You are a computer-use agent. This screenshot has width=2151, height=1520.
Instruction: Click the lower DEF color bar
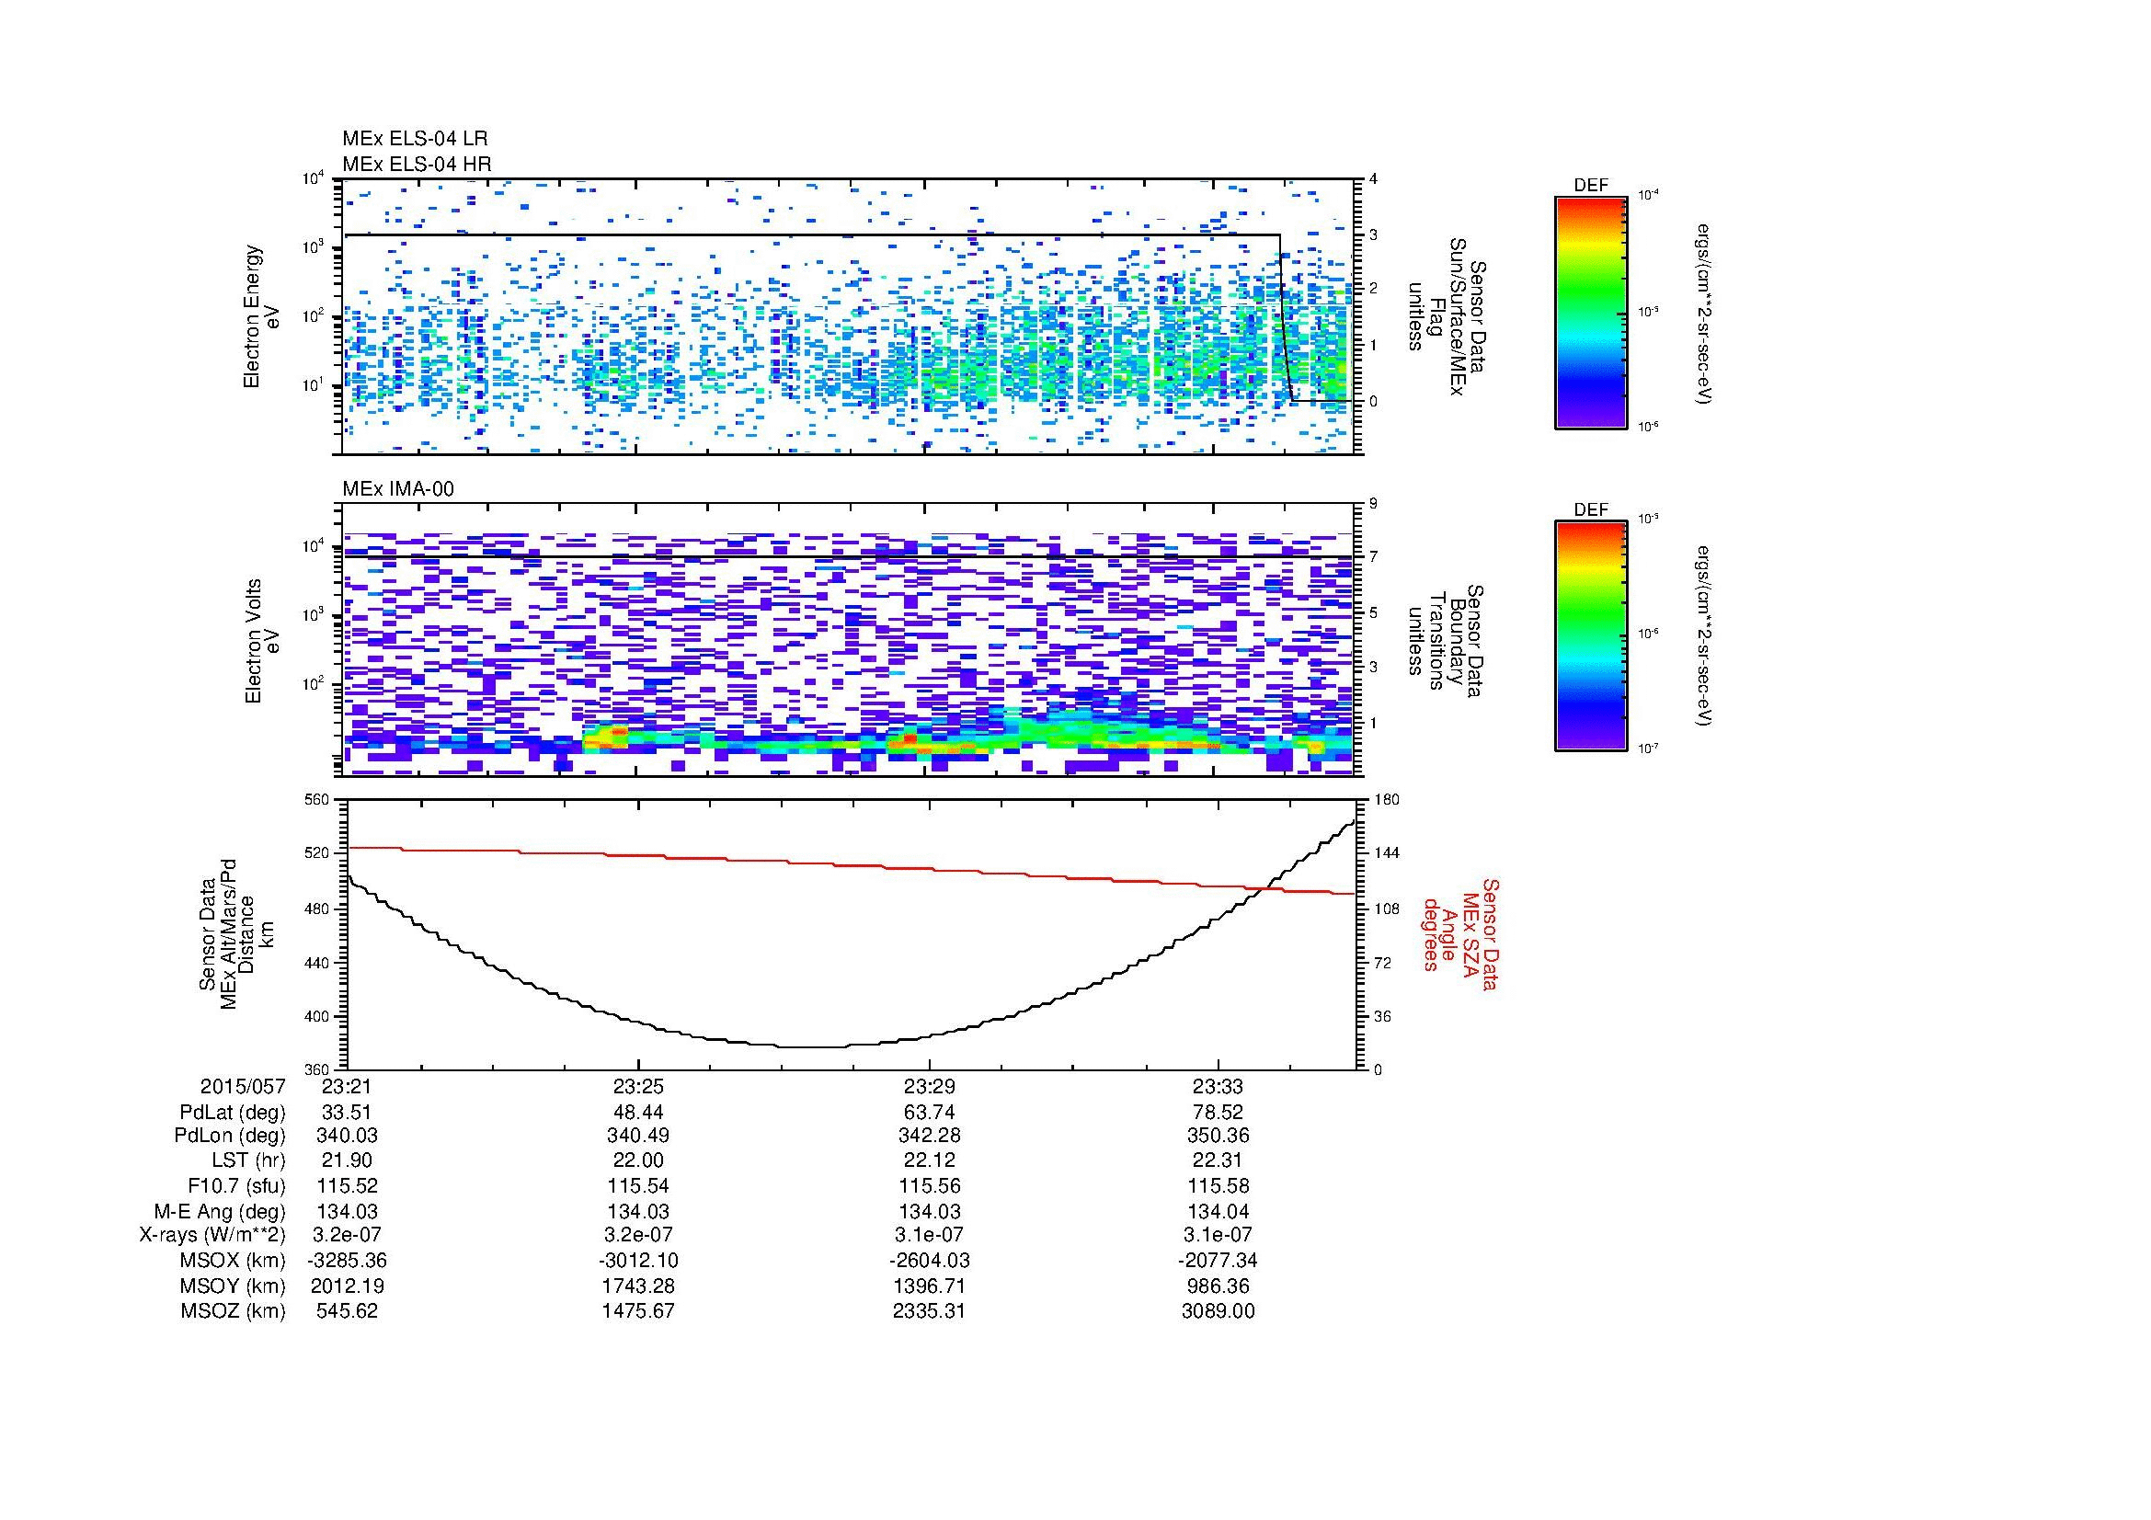1591,637
